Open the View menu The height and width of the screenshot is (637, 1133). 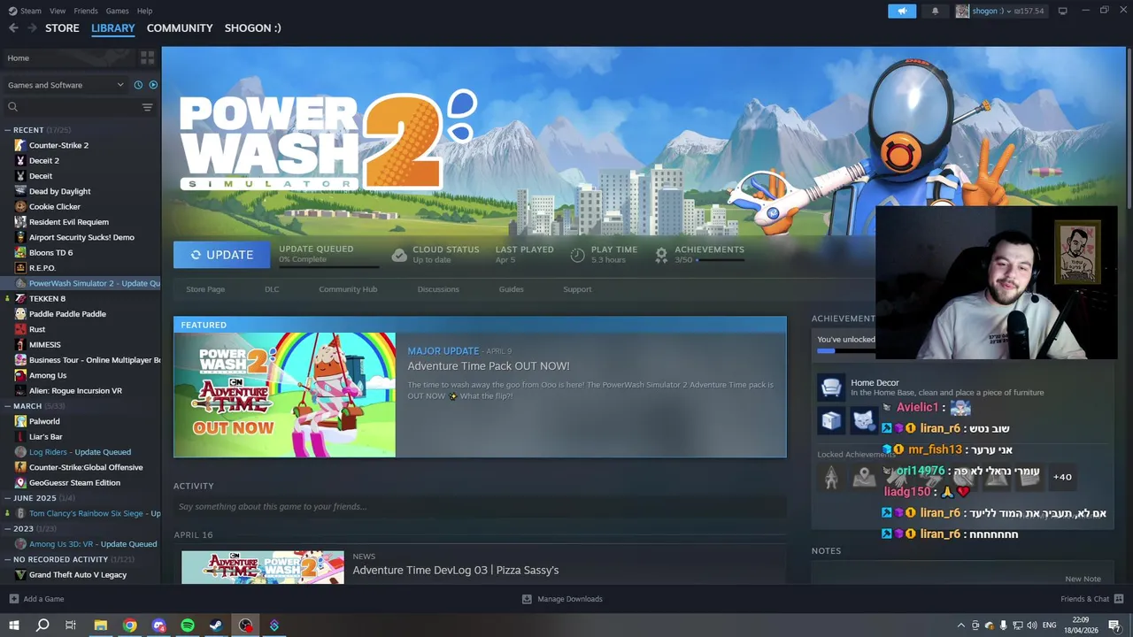pyautogui.click(x=58, y=11)
